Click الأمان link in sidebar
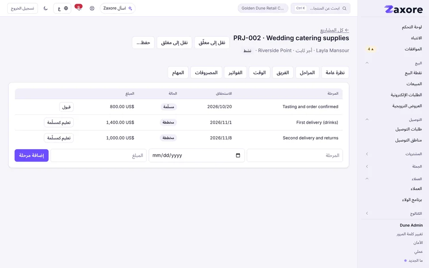The height and width of the screenshot is (268, 429). point(418,243)
